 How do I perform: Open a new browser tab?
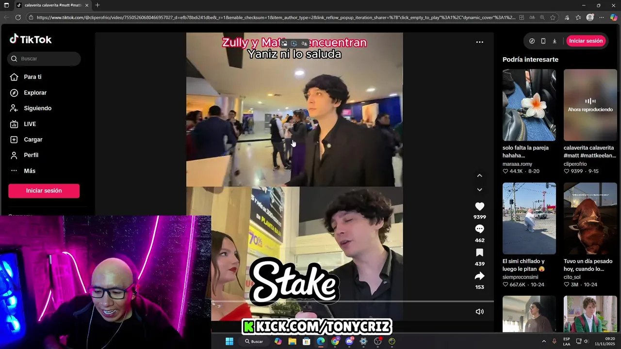click(x=98, y=5)
